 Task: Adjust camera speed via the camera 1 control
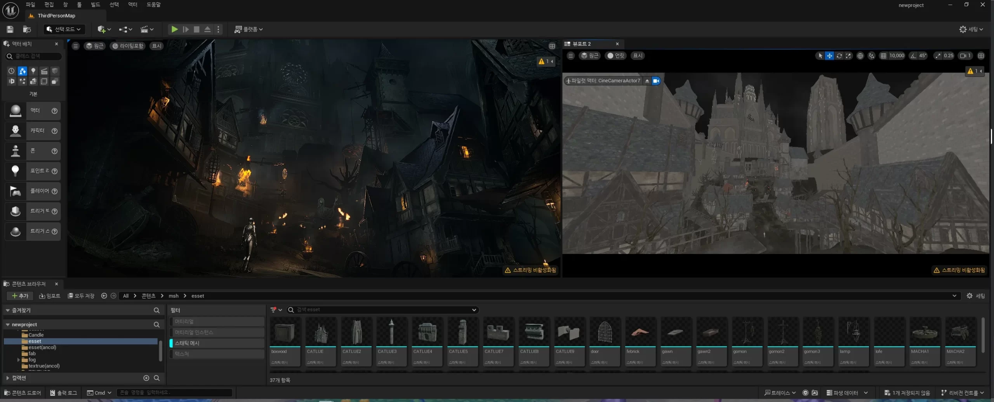point(965,56)
